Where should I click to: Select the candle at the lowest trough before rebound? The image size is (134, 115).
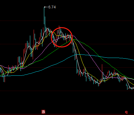pyautogui.click(x=98, y=84)
